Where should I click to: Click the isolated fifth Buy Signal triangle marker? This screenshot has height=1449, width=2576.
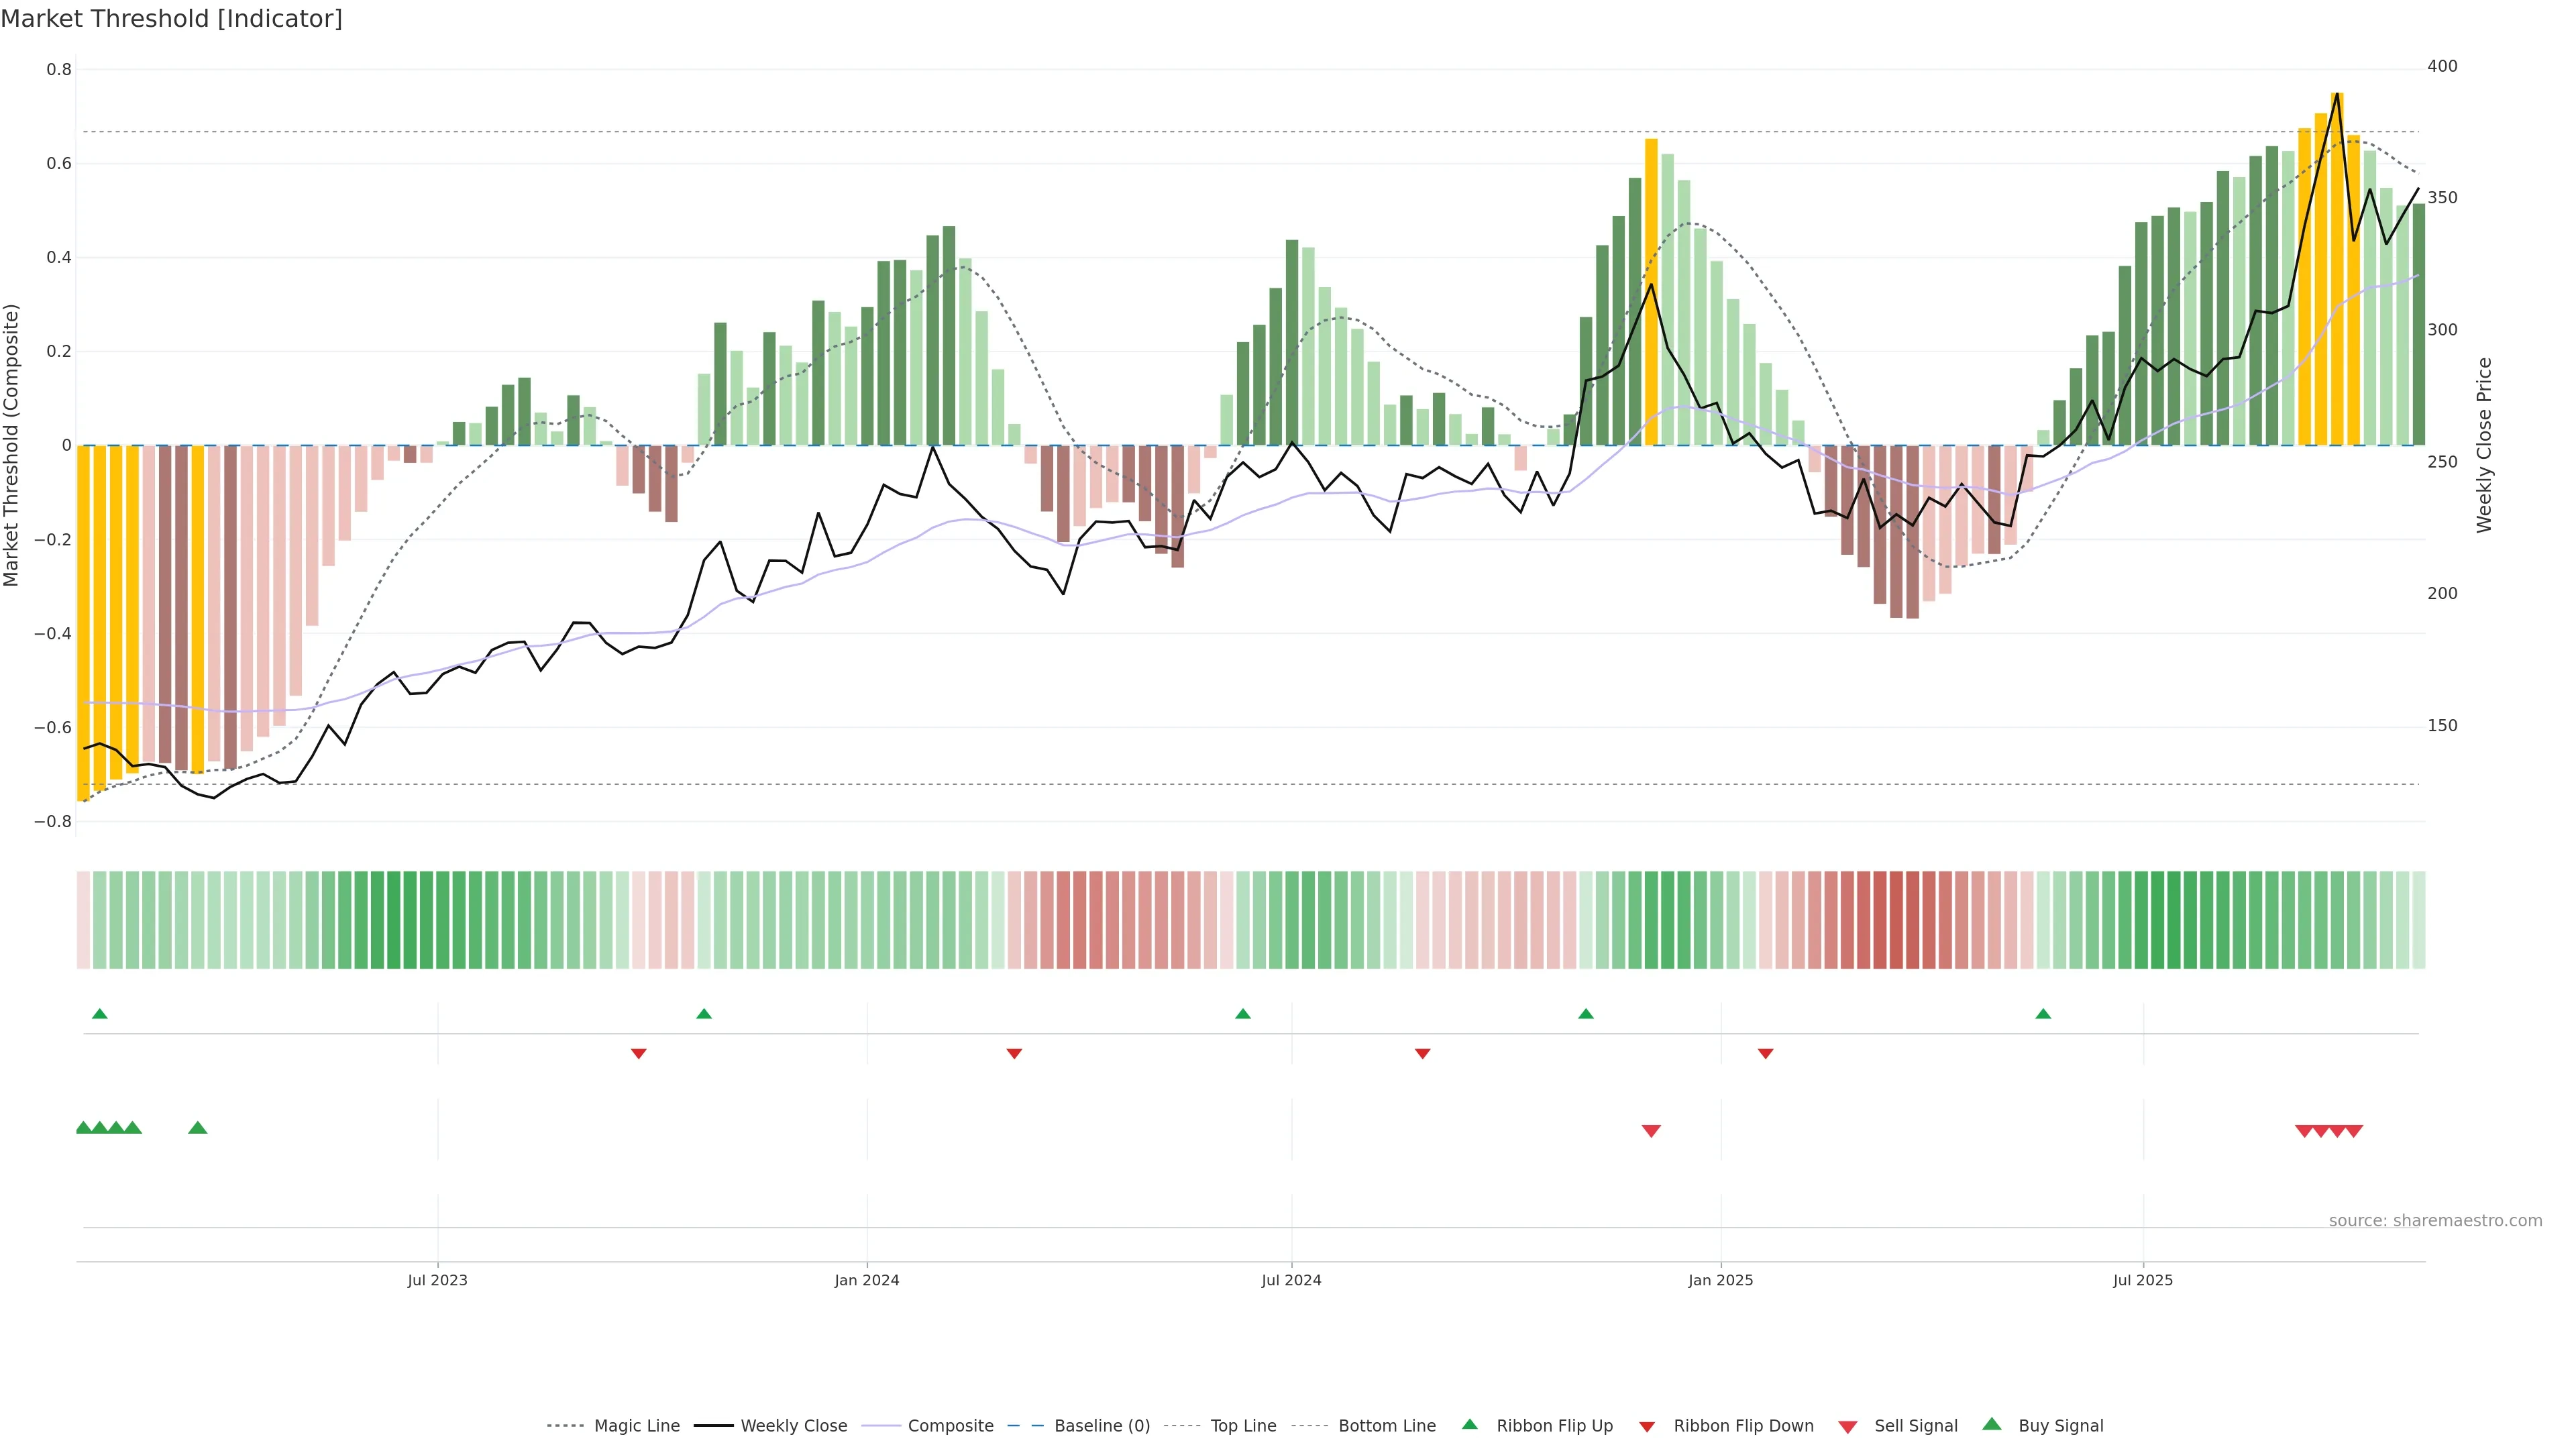pos(198,1128)
